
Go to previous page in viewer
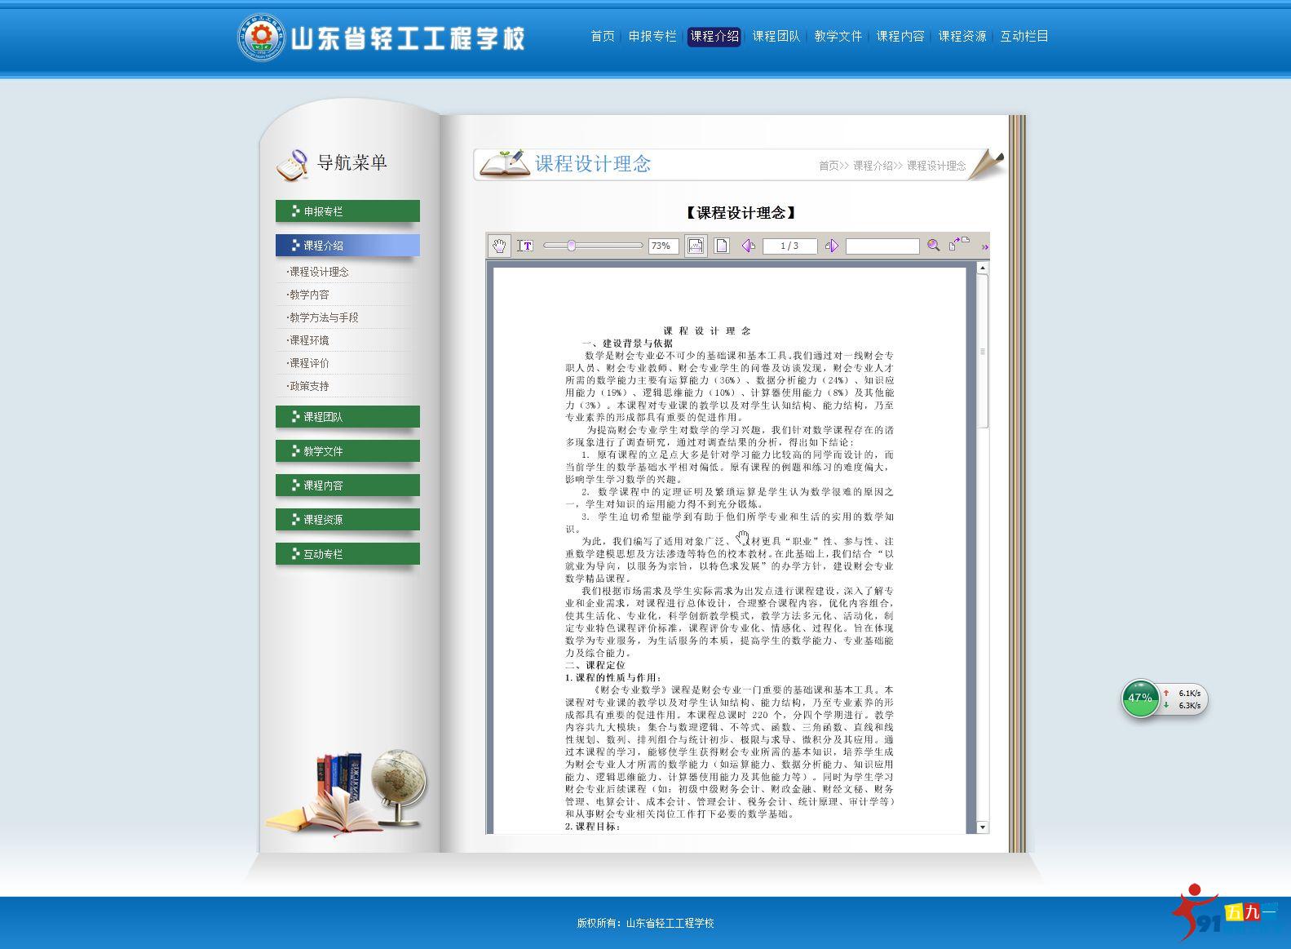click(x=748, y=246)
